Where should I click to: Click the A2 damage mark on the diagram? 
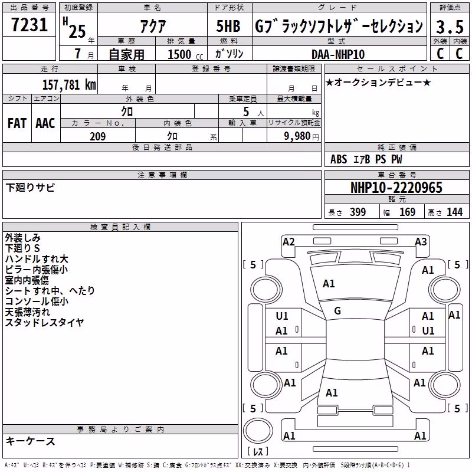pyautogui.click(x=289, y=242)
